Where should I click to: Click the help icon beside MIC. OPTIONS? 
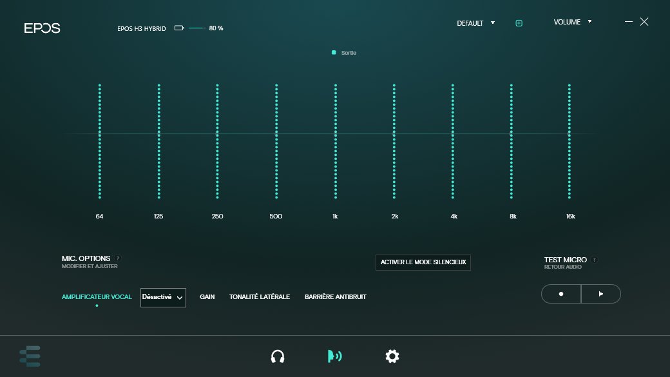(x=118, y=258)
